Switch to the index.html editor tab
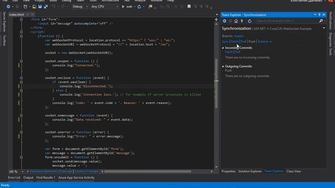Image resolution: width=335 pixels, height=188 pixels. pyautogui.click(x=16, y=15)
